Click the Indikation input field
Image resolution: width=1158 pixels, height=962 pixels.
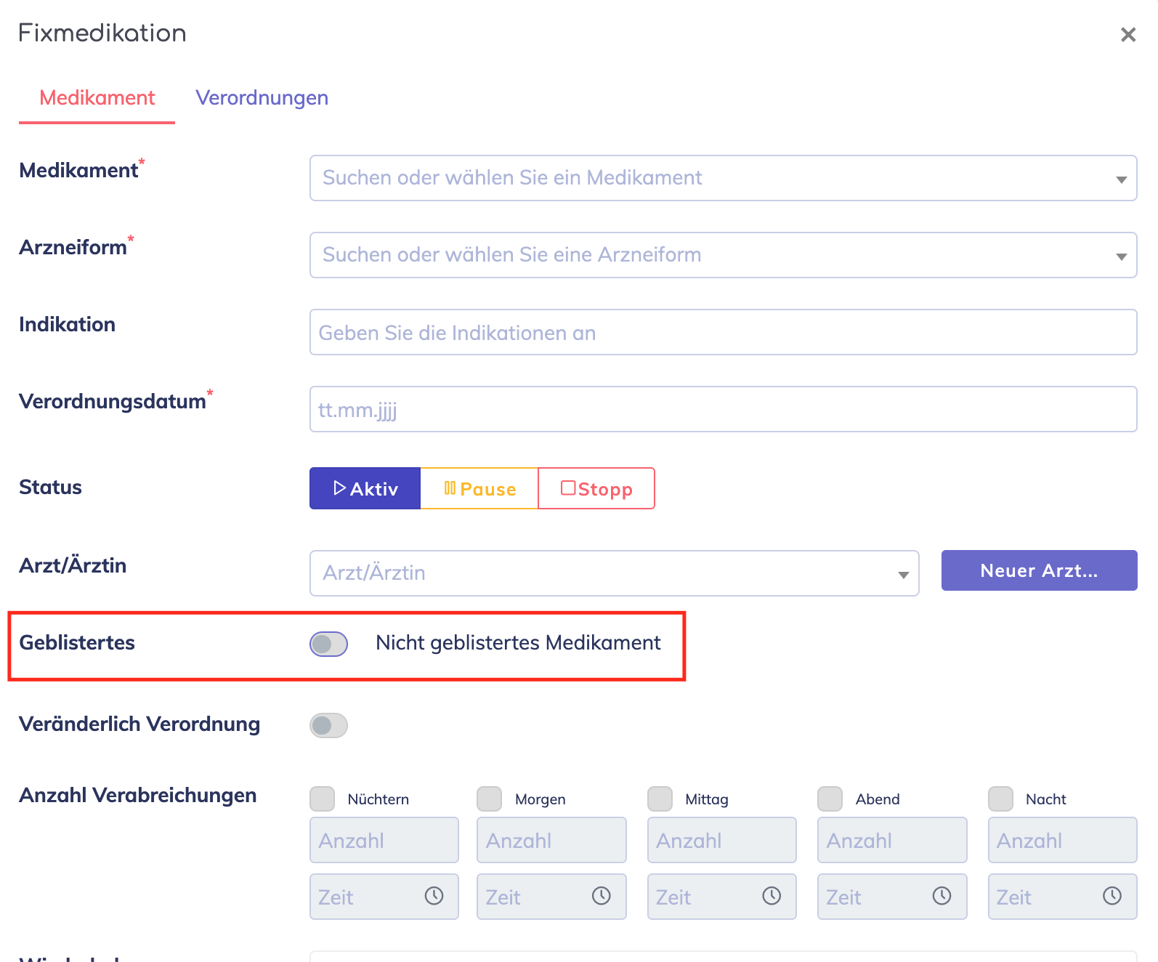pyautogui.click(x=723, y=333)
